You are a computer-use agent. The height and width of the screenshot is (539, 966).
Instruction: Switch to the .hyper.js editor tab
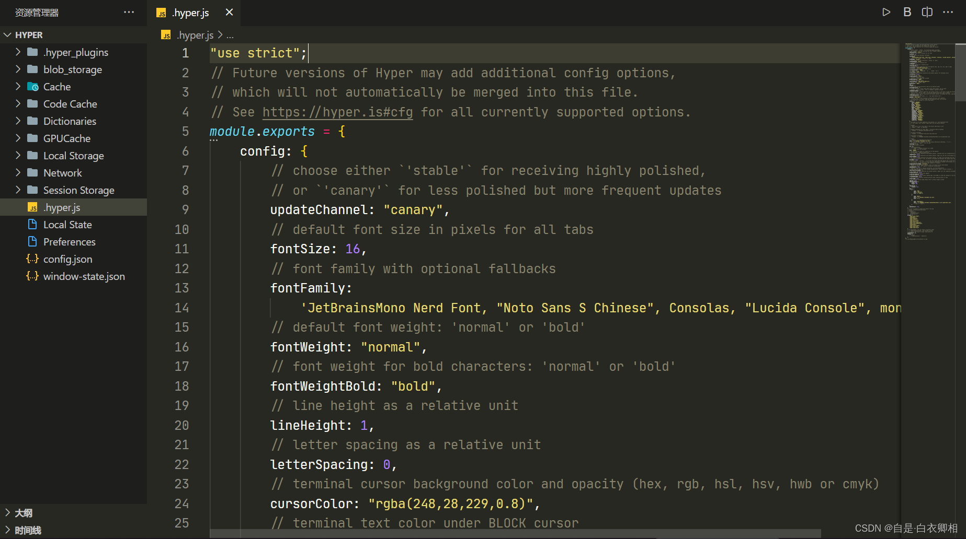pos(194,13)
